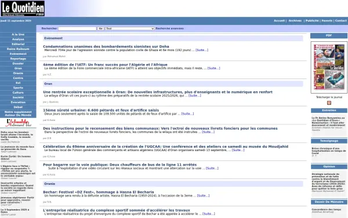
Task: Select A la Une in left menu
Action: (18, 34)
